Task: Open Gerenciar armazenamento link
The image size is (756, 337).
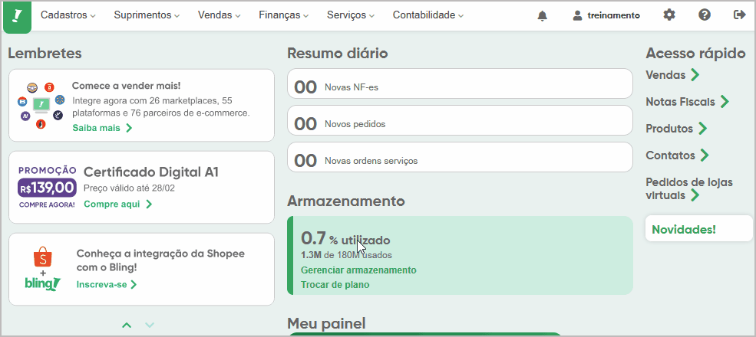Action: click(x=358, y=270)
